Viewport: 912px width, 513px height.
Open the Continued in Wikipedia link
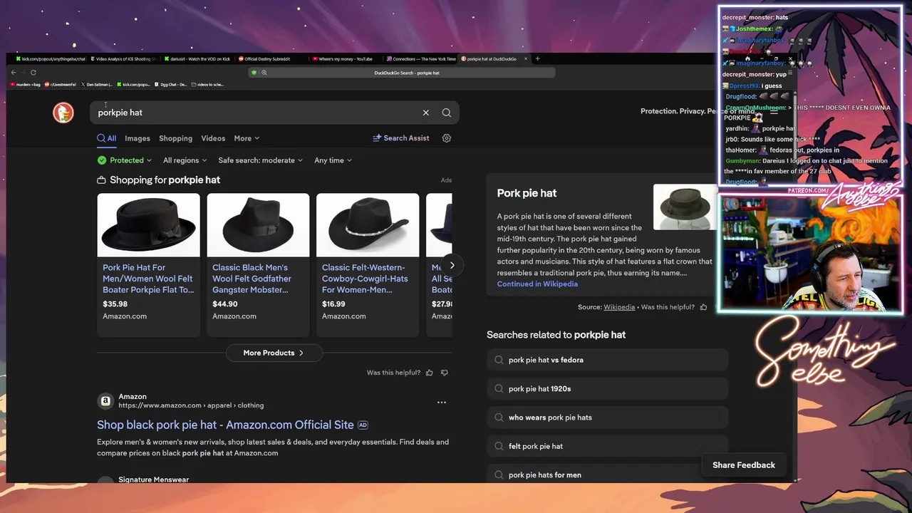point(537,284)
